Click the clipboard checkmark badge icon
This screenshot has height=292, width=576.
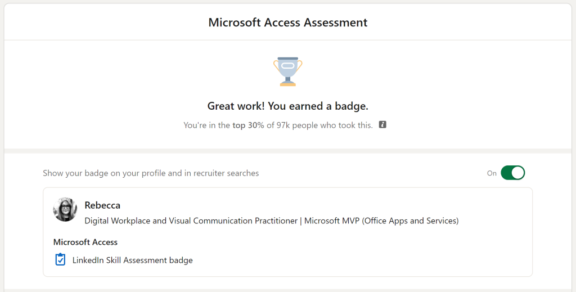(60, 260)
